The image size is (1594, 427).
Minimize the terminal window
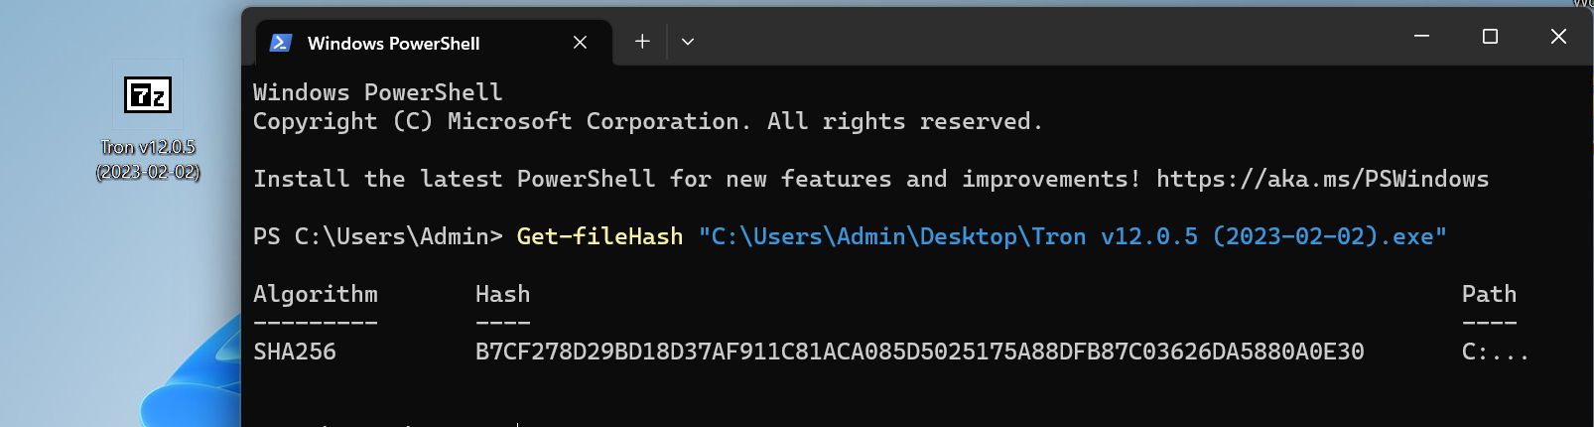[x=1421, y=37]
